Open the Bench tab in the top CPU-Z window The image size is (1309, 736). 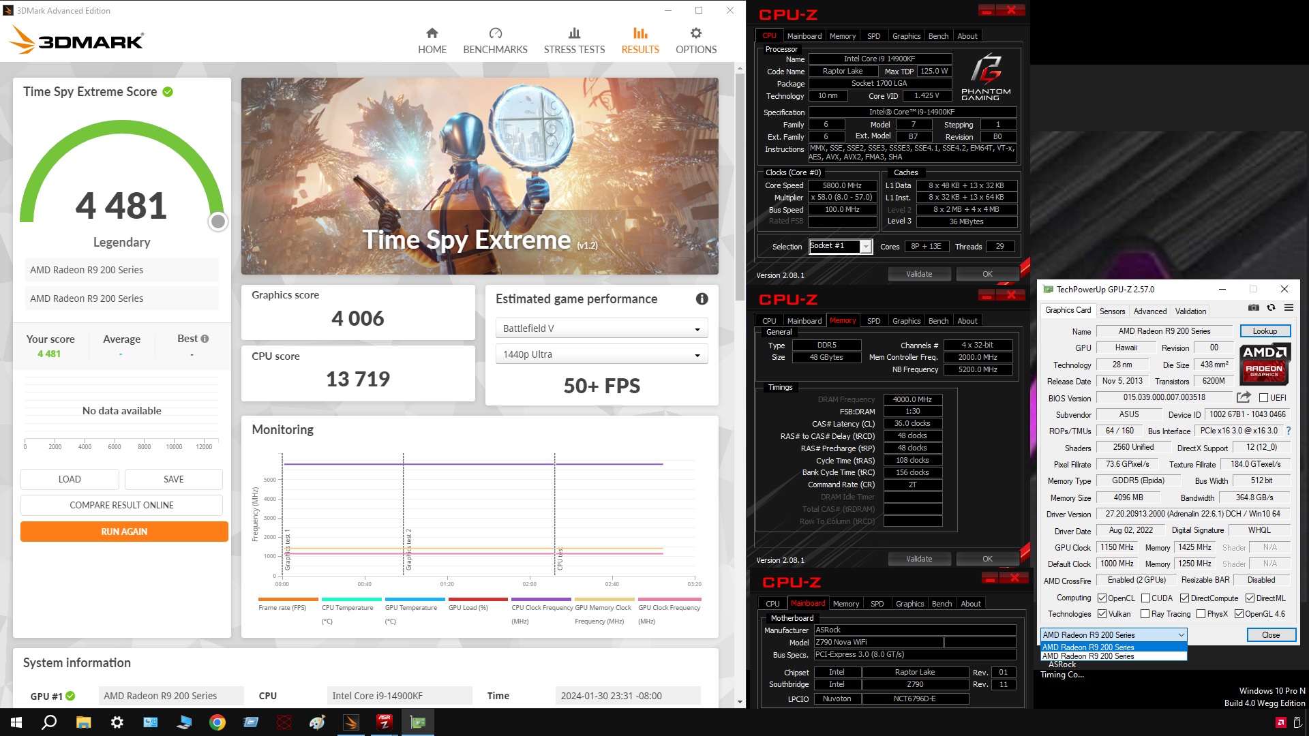tap(938, 36)
